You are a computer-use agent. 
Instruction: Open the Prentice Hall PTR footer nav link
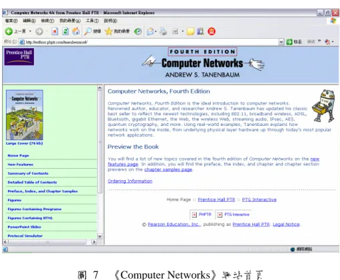216,200
